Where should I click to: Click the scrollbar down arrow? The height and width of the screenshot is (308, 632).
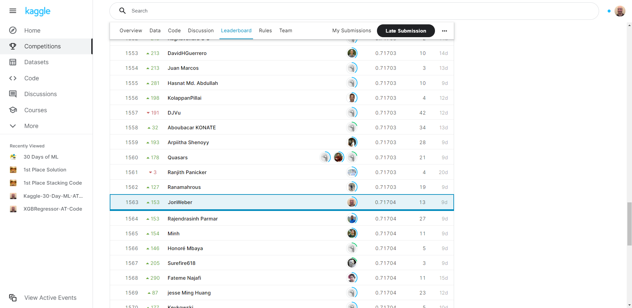coord(629,305)
